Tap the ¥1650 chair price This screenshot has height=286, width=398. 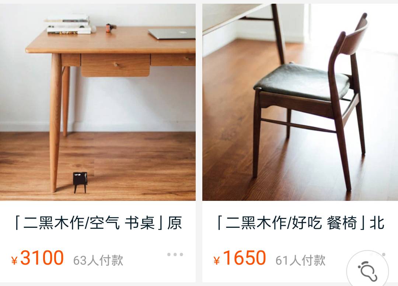(x=240, y=258)
